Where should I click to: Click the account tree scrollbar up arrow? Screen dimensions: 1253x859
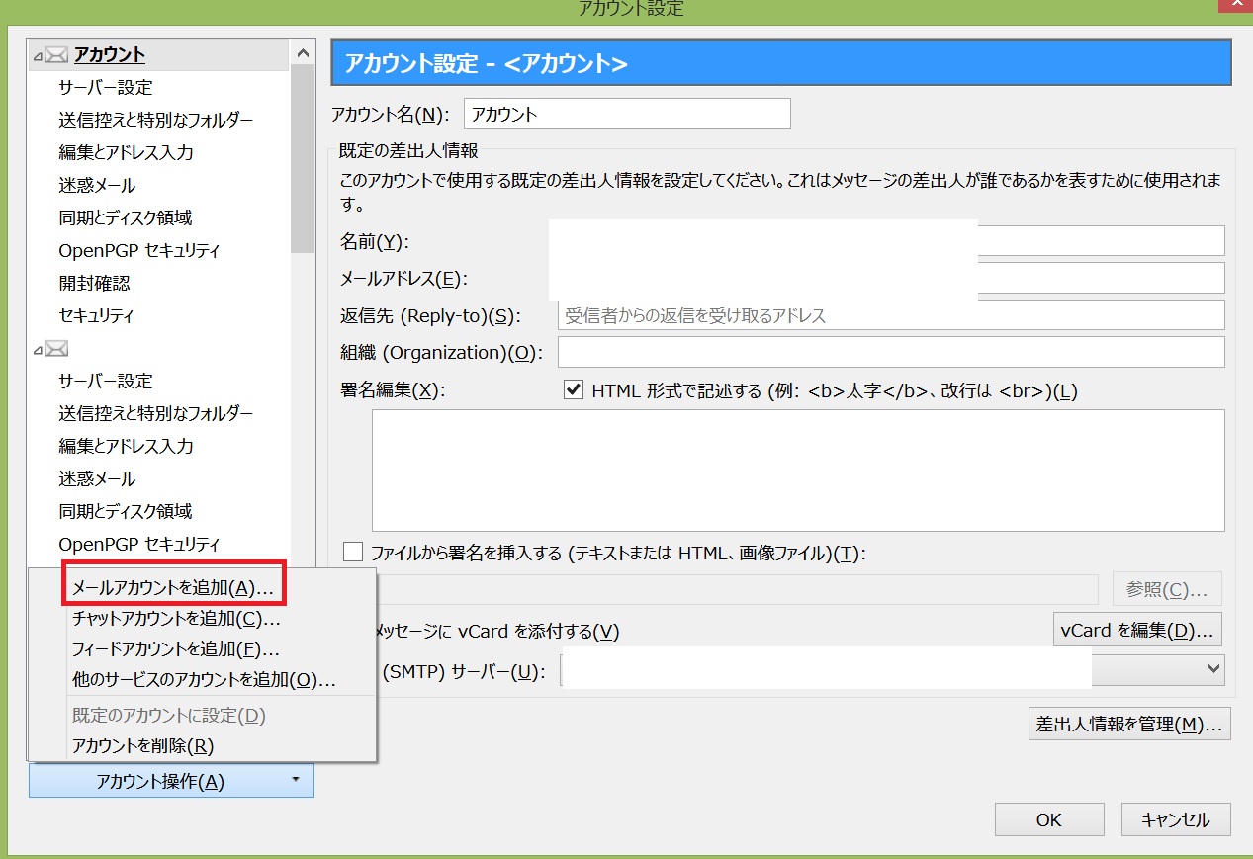[x=303, y=53]
